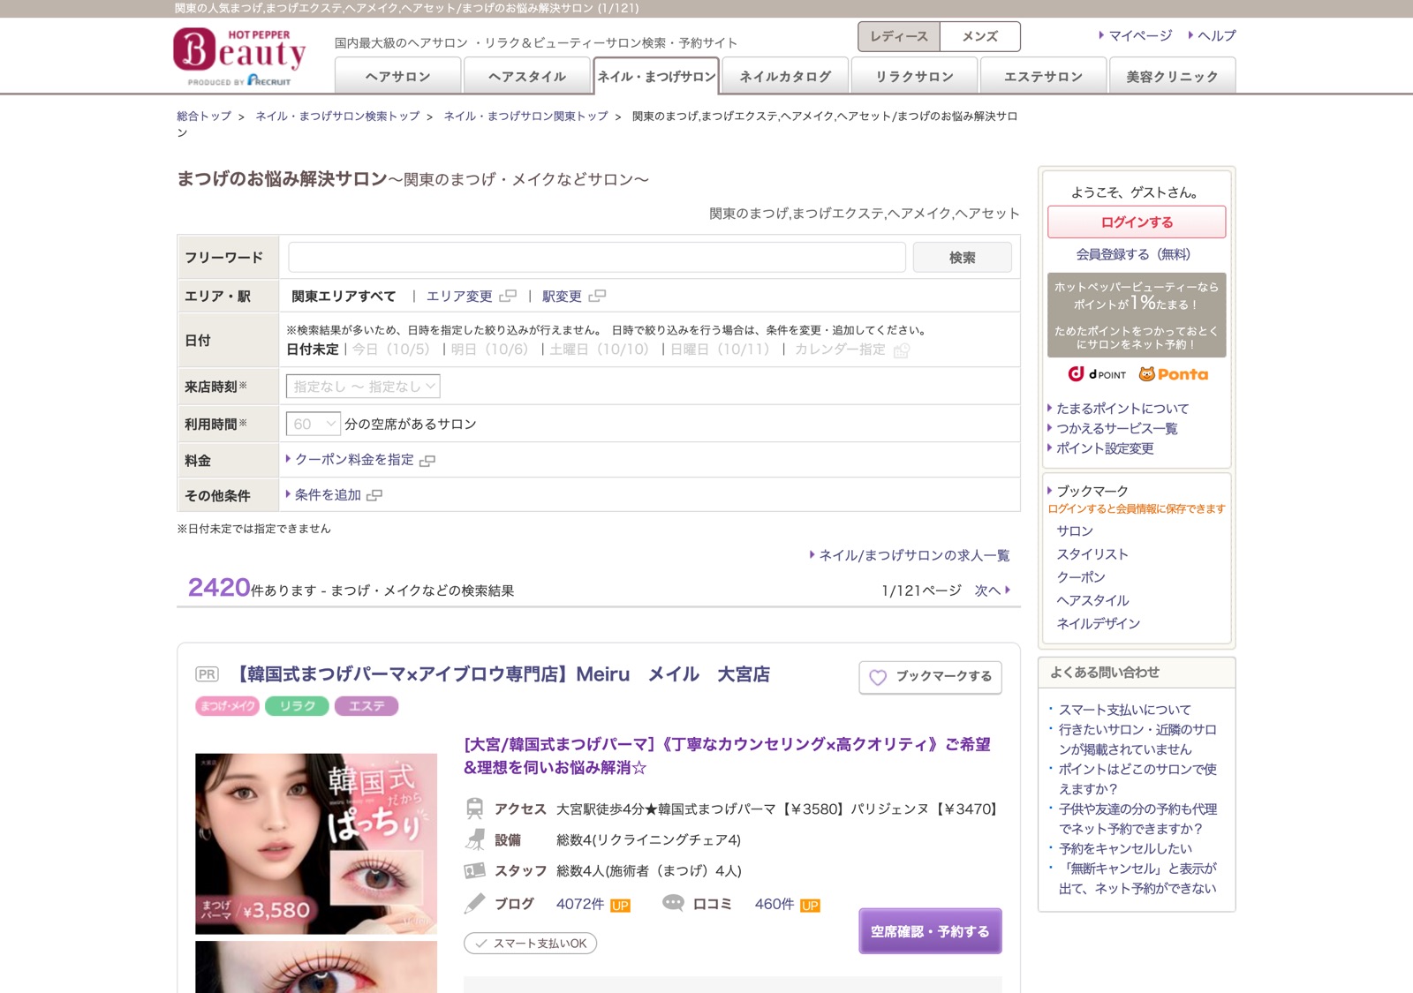This screenshot has width=1413, height=993.
Task: Select the レディース toggle
Action: (899, 36)
